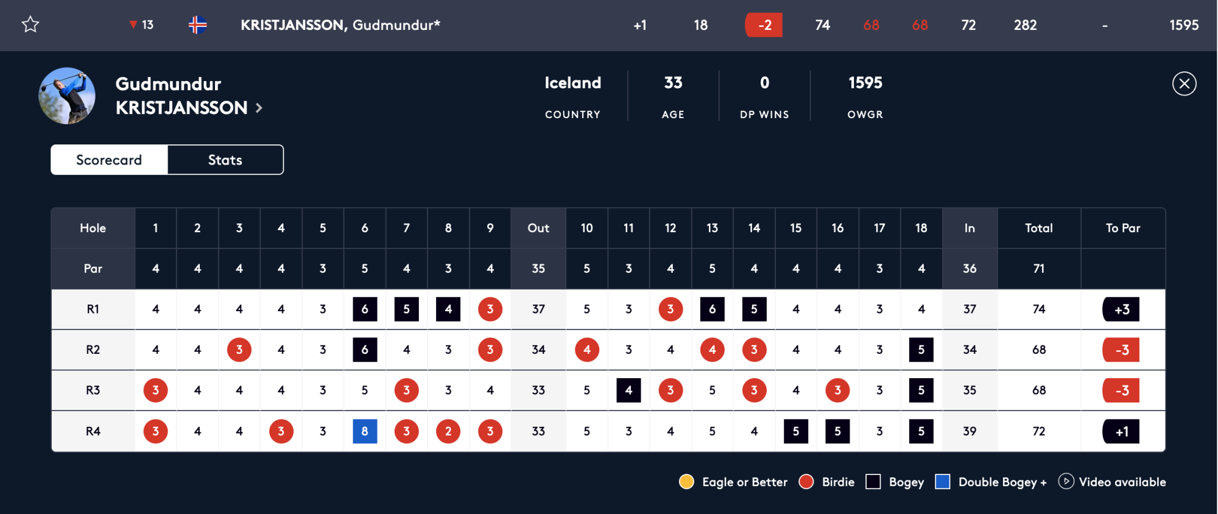Click the favorite star icon
The width and height of the screenshot is (1218, 514).
coord(30,24)
